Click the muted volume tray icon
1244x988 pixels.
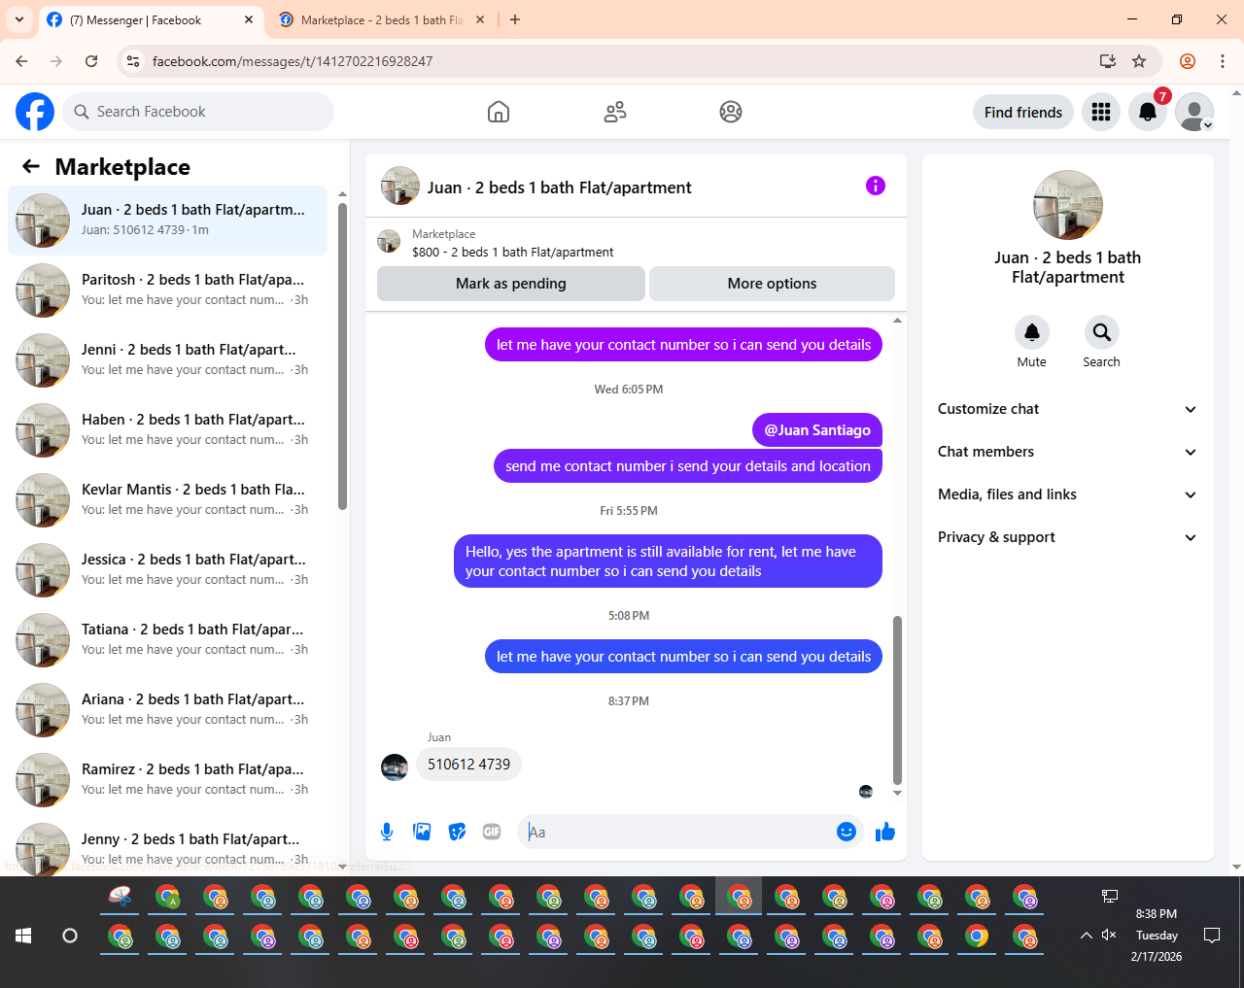click(1109, 936)
